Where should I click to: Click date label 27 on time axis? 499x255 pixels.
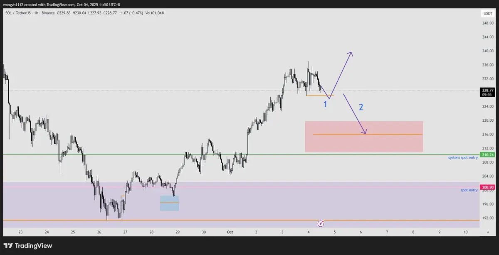tap(125, 232)
